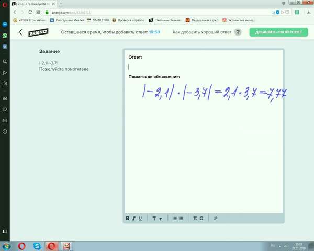This screenshot has height=251, width=314.
Task: Go back using browser back arrow
Action: 15,12
